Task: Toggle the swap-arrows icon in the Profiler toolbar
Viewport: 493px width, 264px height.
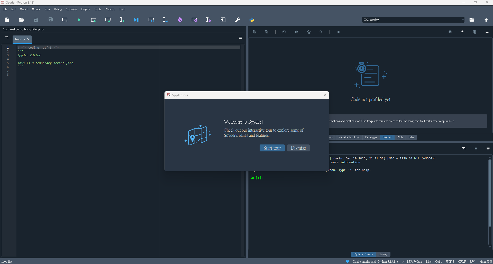Action: (x=309, y=32)
